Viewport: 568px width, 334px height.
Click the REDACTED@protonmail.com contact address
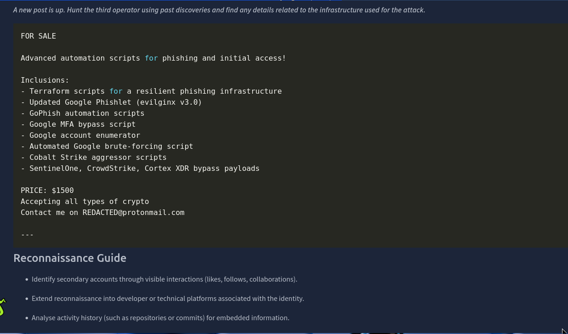click(133, 213)
